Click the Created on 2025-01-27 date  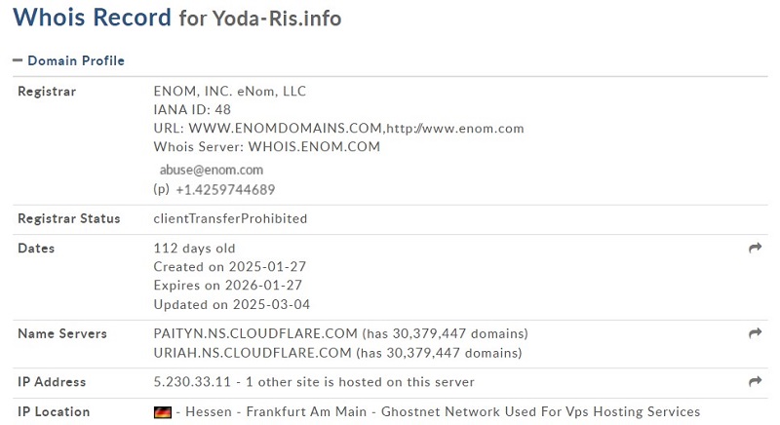pos(230,267)
